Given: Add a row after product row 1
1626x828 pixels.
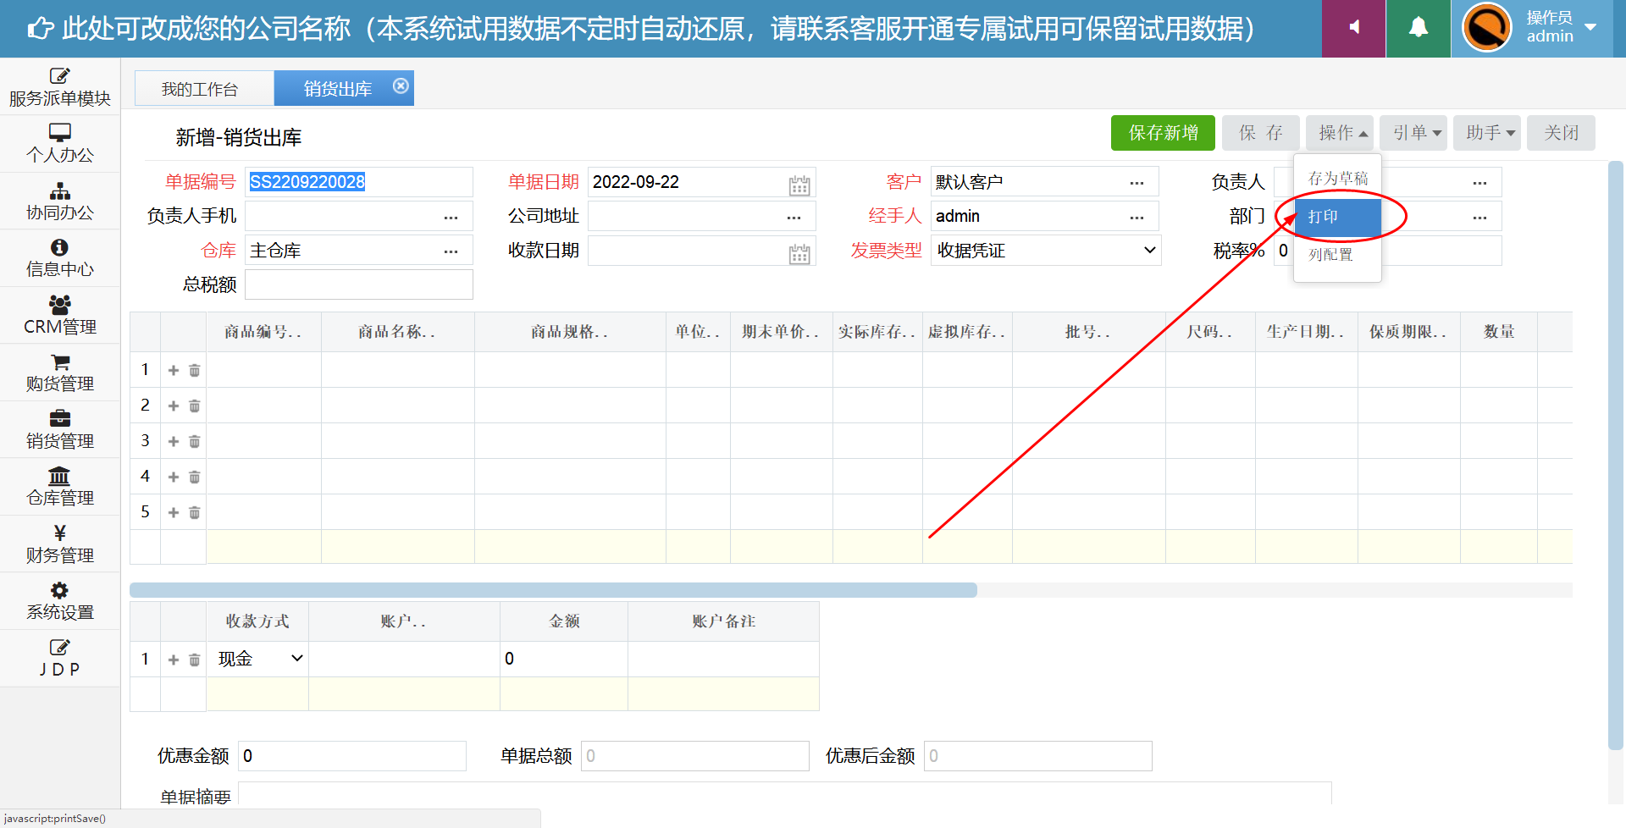Looking at the screenshot, I should [174, 370].
